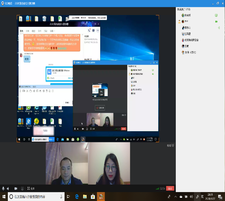Screen dimensions: 225x201
Task: Open the notification center with 14 badge
Action: [x=220, y=197]
